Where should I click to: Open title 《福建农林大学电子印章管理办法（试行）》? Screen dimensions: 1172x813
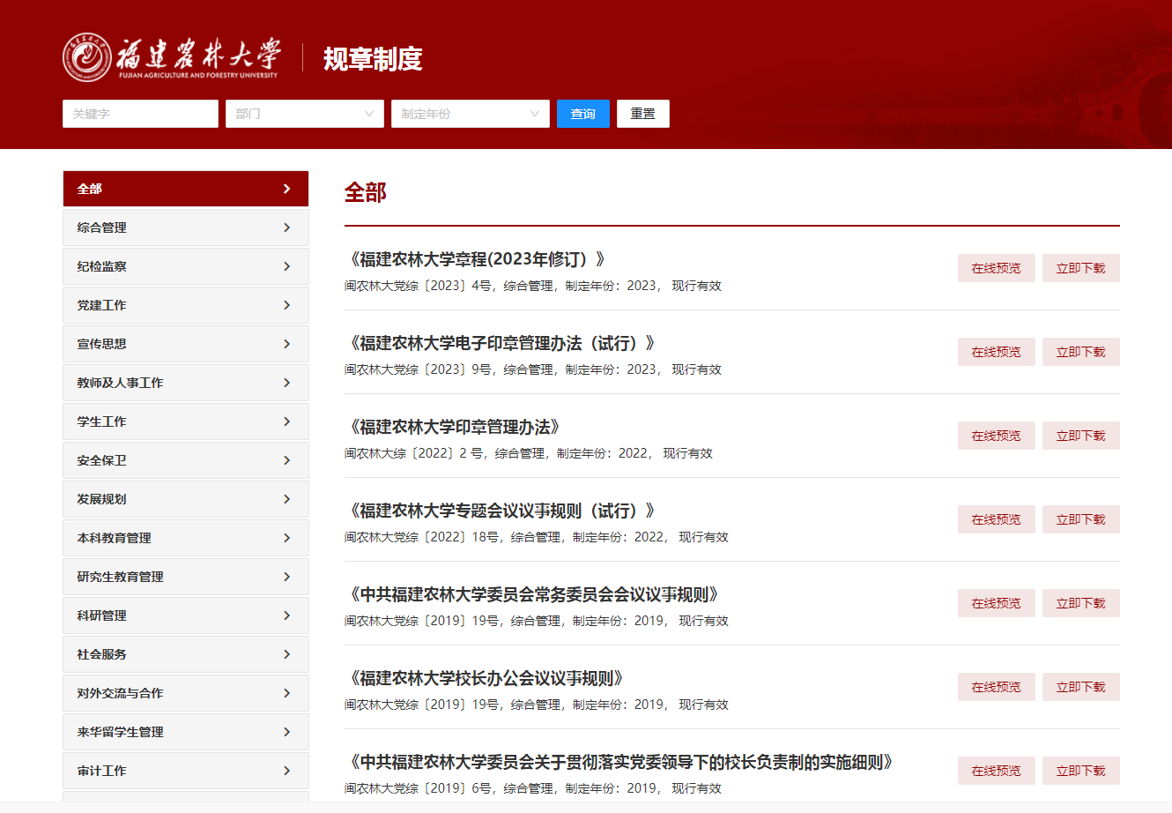click(501, 343)
